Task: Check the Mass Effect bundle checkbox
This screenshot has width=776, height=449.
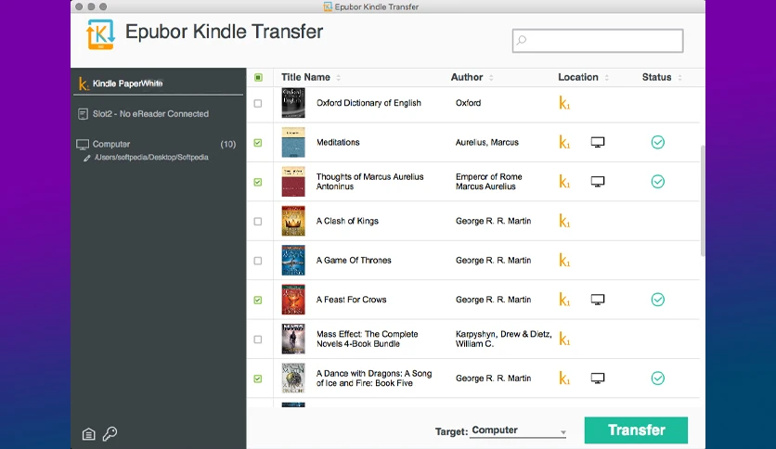Action: [x=258, y=340]
